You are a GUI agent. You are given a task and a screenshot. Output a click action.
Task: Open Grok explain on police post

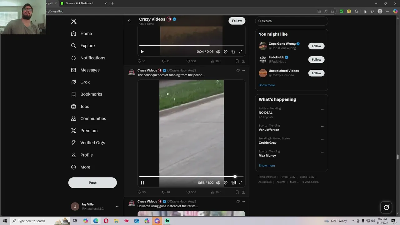(x=238, y=71)
